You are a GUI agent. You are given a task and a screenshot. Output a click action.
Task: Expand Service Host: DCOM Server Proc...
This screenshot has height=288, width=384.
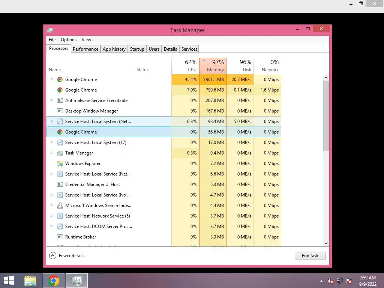pyautogui.click(x=51, y=226)
